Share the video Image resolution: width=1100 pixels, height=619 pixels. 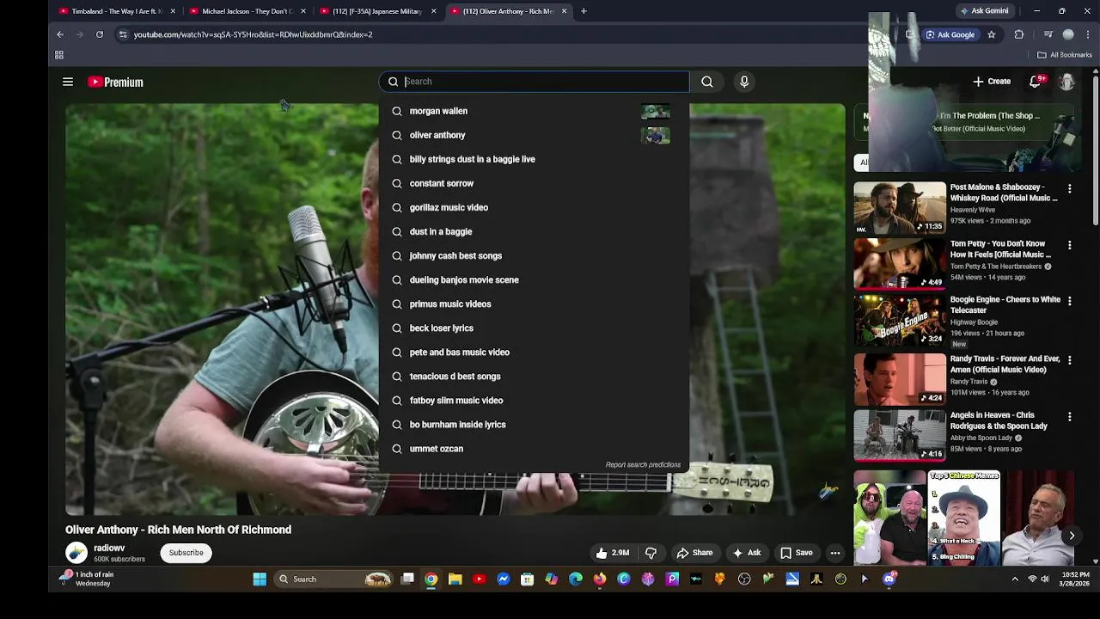tap(694, 553)
